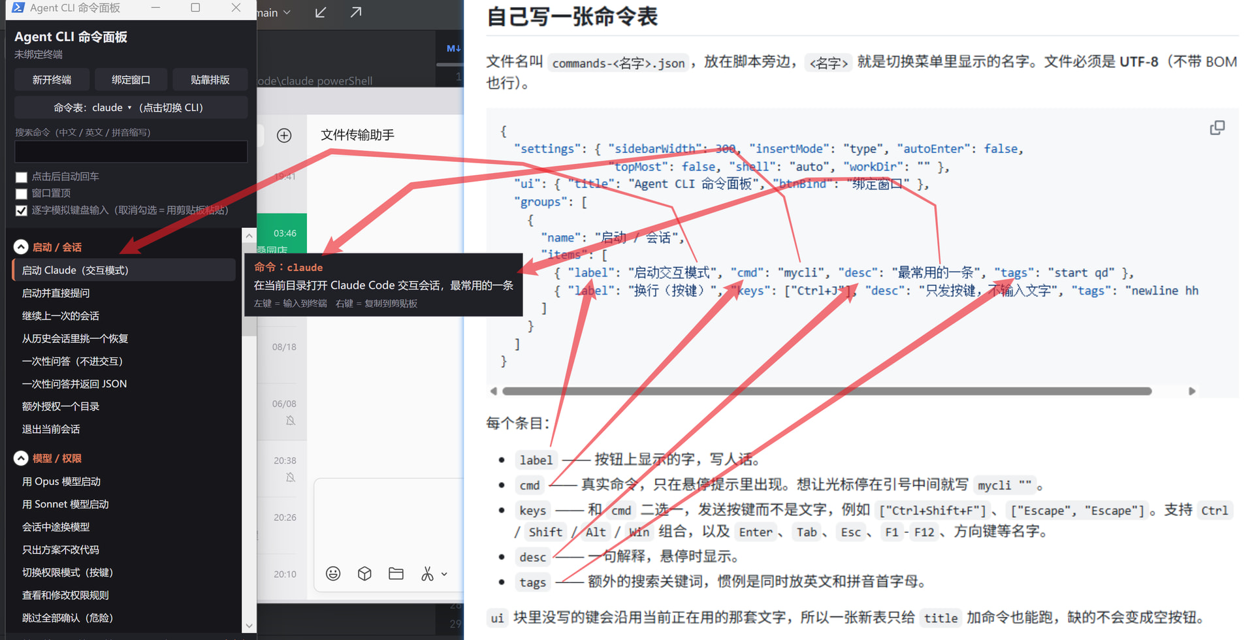Viewport: 1254px width, 640px height.
Task: Click the plus add icon in chat window
Action: [284, 135]
